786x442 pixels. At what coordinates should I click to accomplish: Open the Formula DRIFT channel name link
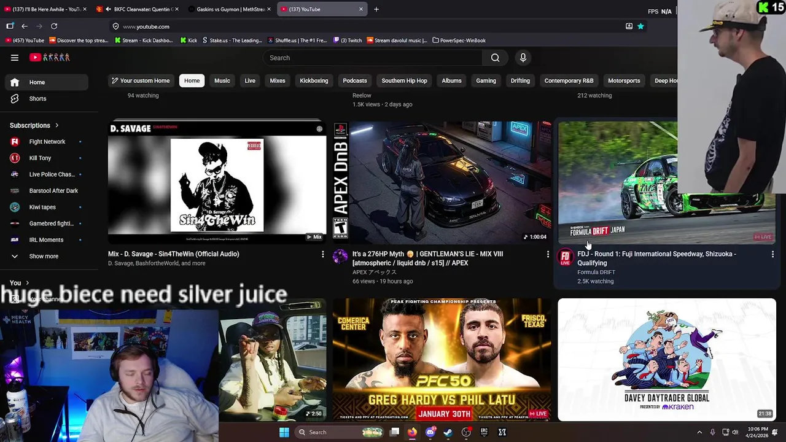click(x=596, y=272)
